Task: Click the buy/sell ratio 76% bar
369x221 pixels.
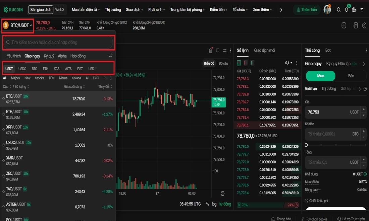Action: [260, 205]
